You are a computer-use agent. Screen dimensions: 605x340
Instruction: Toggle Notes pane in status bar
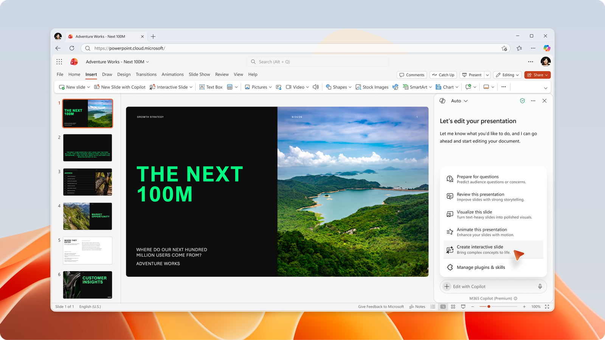[x=417, y=307]
